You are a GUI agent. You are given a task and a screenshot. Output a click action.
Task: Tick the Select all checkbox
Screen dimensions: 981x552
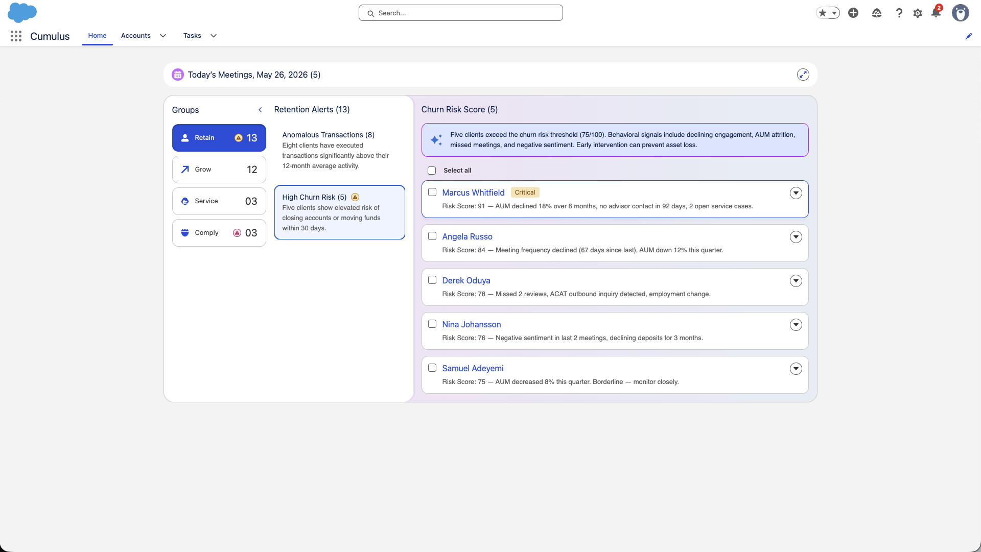pos(432,171)
